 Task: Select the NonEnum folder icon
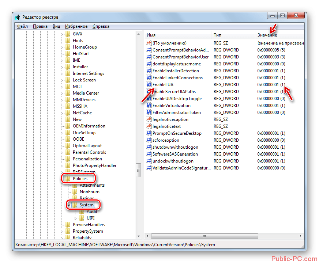(75, 192)
